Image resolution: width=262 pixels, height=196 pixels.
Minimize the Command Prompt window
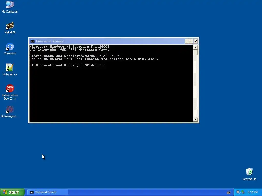187,41
